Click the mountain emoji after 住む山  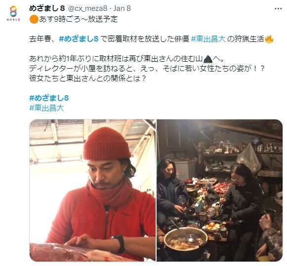(x=208, y=59)
